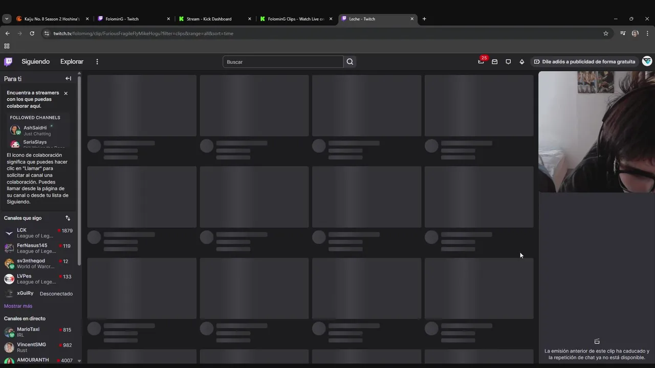Open Chrome apps grid shortcut
The image size is (655, 368).
pyautogui.click(x=7, y=46)
